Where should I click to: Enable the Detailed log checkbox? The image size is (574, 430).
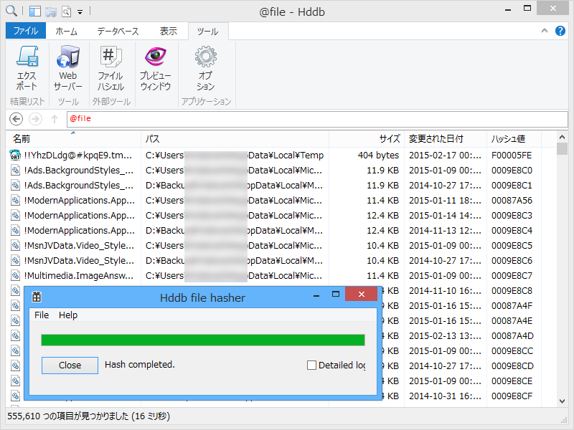[311, 365]
